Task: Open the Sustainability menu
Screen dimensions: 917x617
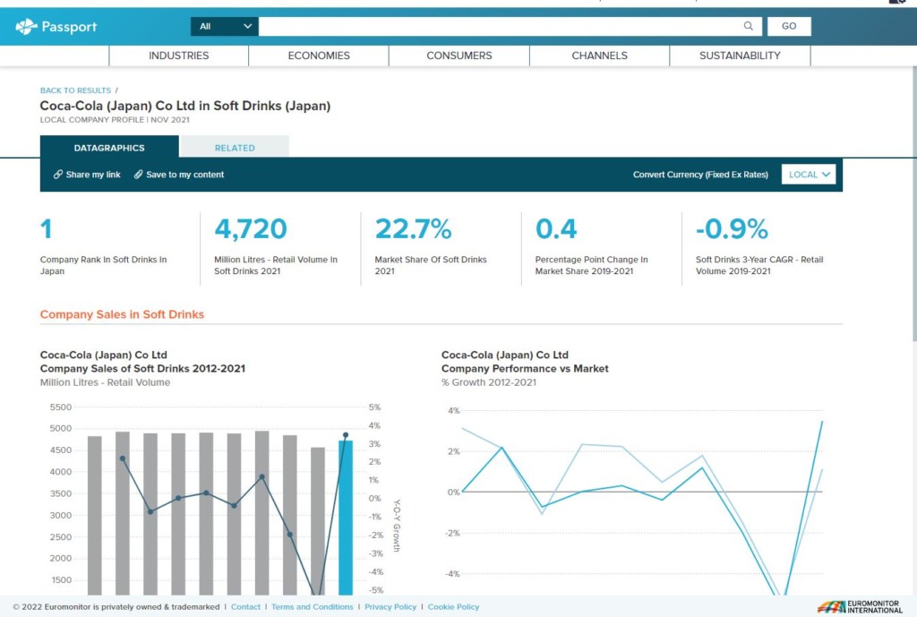Action: tap(740, 56)
